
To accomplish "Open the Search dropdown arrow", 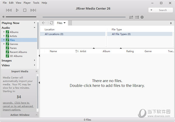I will pos(151,10).
